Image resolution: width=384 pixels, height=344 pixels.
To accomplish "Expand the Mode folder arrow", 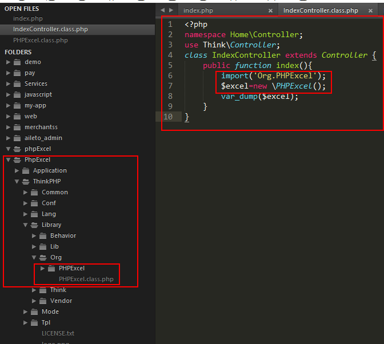I will click(25, 311).
